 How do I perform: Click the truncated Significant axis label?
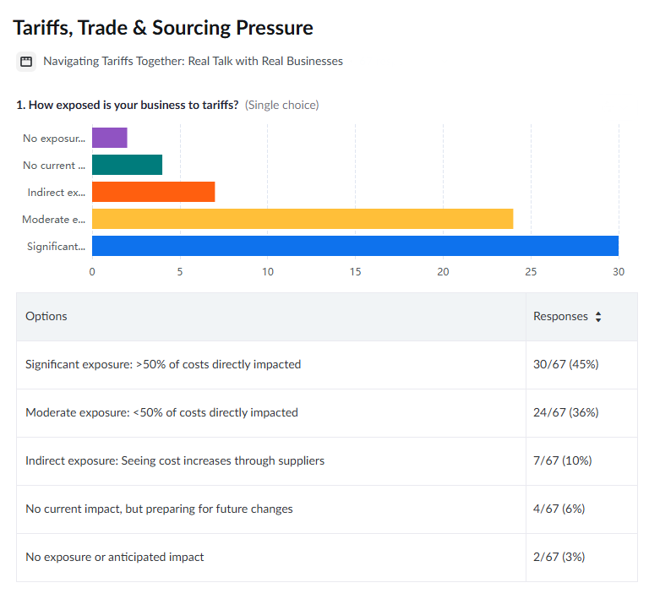56,246
